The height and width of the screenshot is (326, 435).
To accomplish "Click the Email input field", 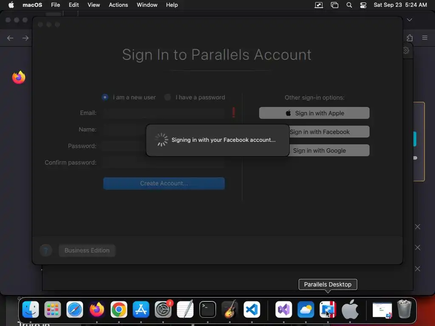I will point(164,113).
